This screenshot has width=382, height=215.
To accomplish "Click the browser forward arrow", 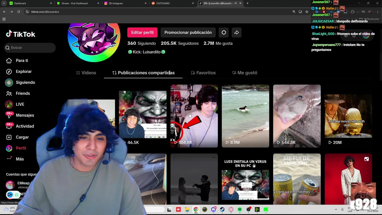I will 11,12.
